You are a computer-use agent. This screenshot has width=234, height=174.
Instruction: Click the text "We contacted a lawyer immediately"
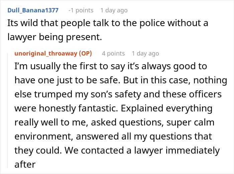click(x=142, y=150)
